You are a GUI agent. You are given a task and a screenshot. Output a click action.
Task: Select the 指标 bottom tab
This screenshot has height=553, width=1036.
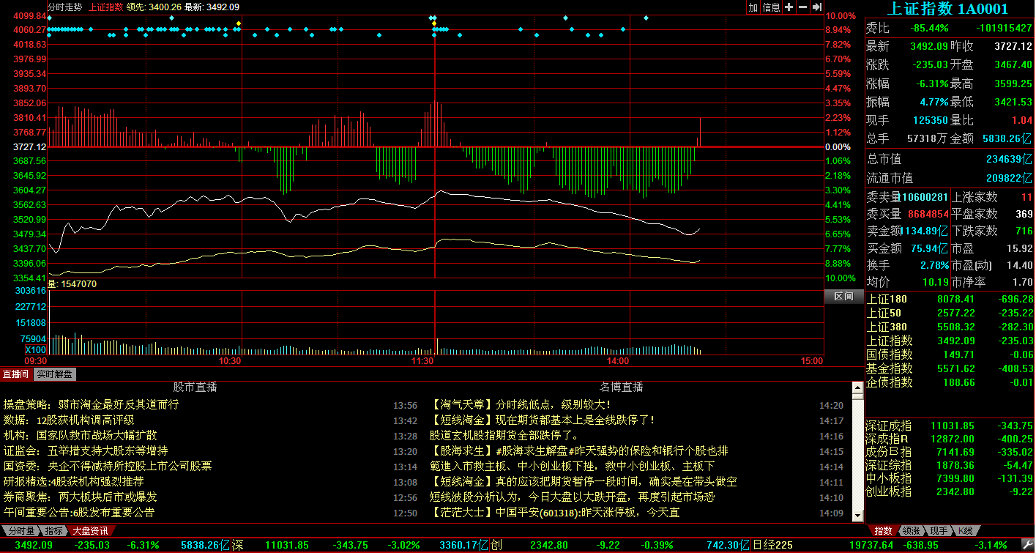click(53, 530)
